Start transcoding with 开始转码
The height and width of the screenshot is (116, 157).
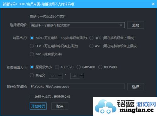(x=38, y=106)
